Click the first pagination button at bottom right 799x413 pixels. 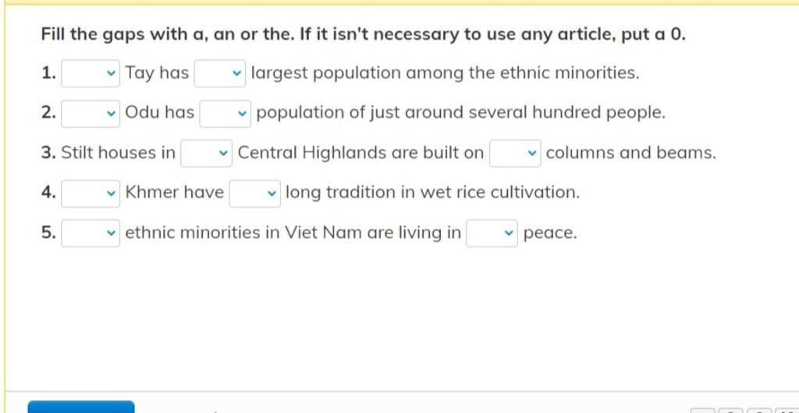coord(703,411)
